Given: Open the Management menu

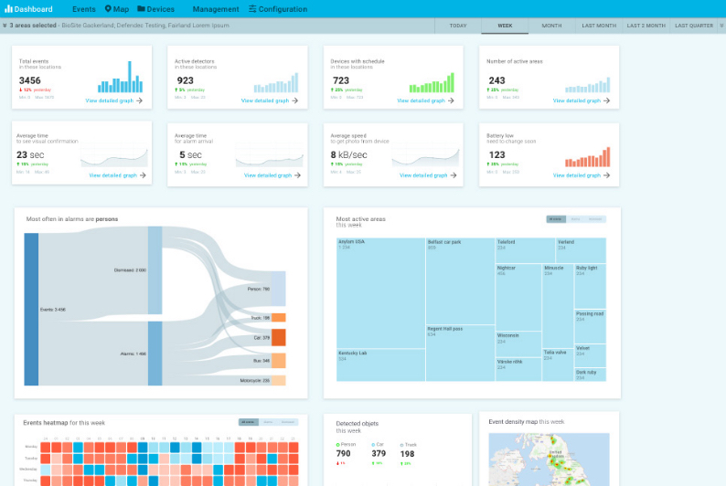Looking at the screenshot, I should [216, 9].
